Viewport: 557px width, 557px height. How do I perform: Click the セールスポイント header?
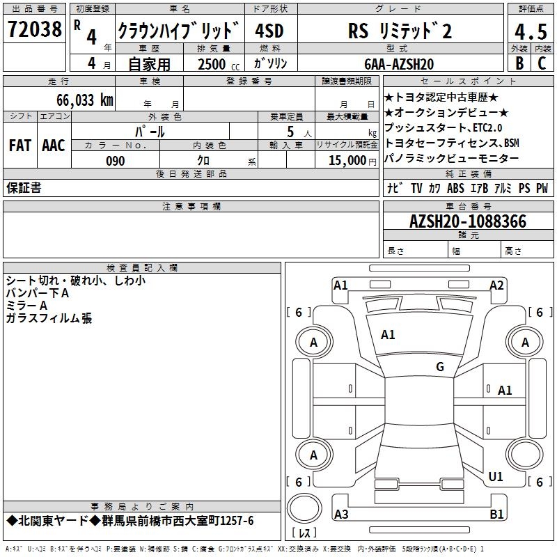pyautogui.click(x=468, y=81)
